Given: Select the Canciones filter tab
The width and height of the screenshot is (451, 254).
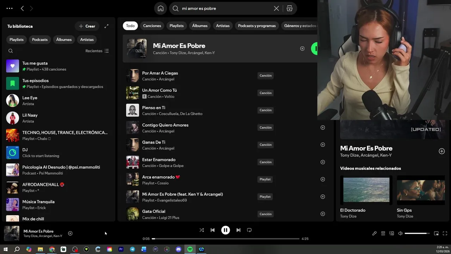Looking at the screenshot, I should (152, 26).
